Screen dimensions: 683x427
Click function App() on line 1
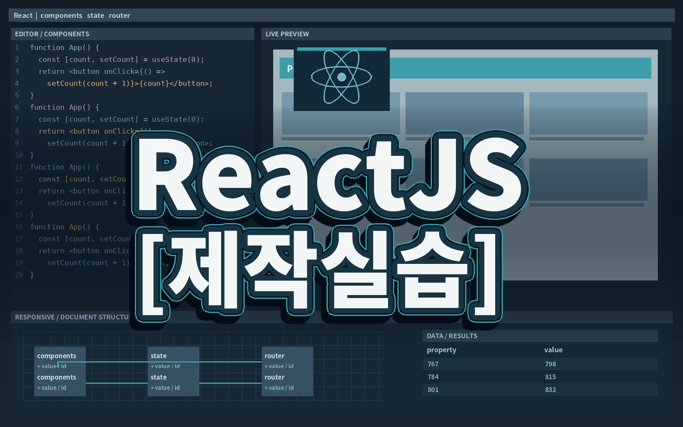60,47
